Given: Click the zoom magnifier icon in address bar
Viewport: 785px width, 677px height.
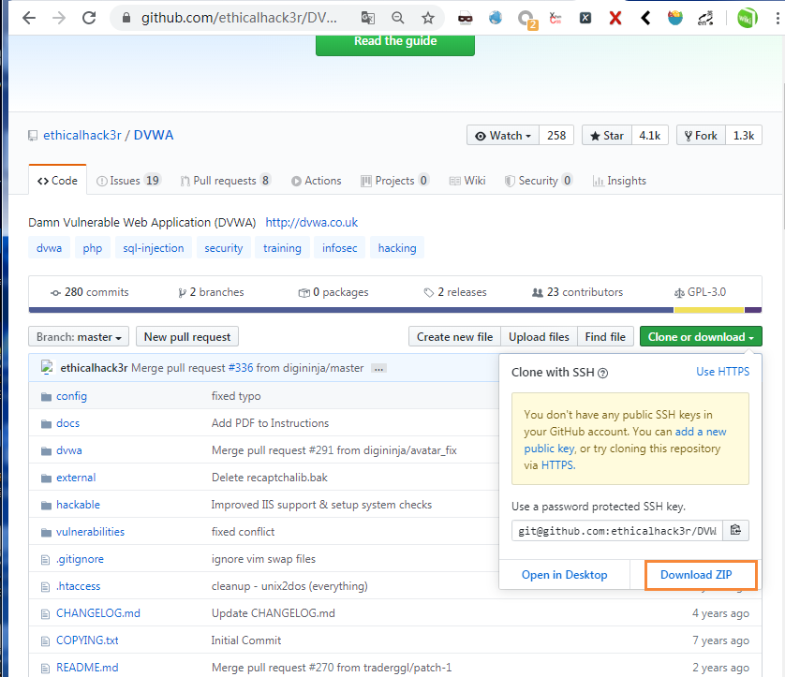Looking at the screenshot, I should (x=398, y=18).
